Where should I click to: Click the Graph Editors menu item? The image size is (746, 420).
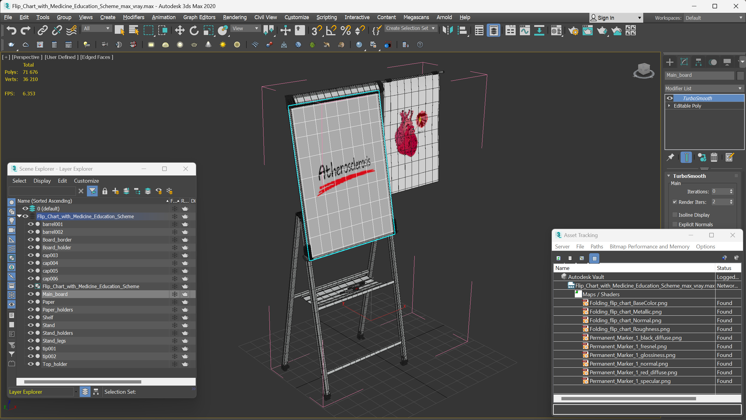(x=199, y=17)
